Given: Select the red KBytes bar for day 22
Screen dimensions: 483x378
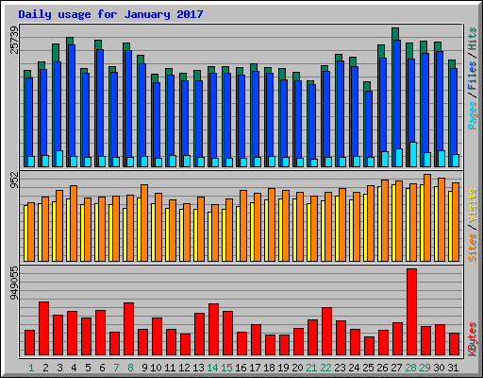Looking at the screenshot, I should tap(326, 332).
